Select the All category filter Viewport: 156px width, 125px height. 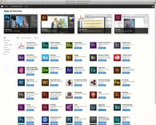[4, 38]
